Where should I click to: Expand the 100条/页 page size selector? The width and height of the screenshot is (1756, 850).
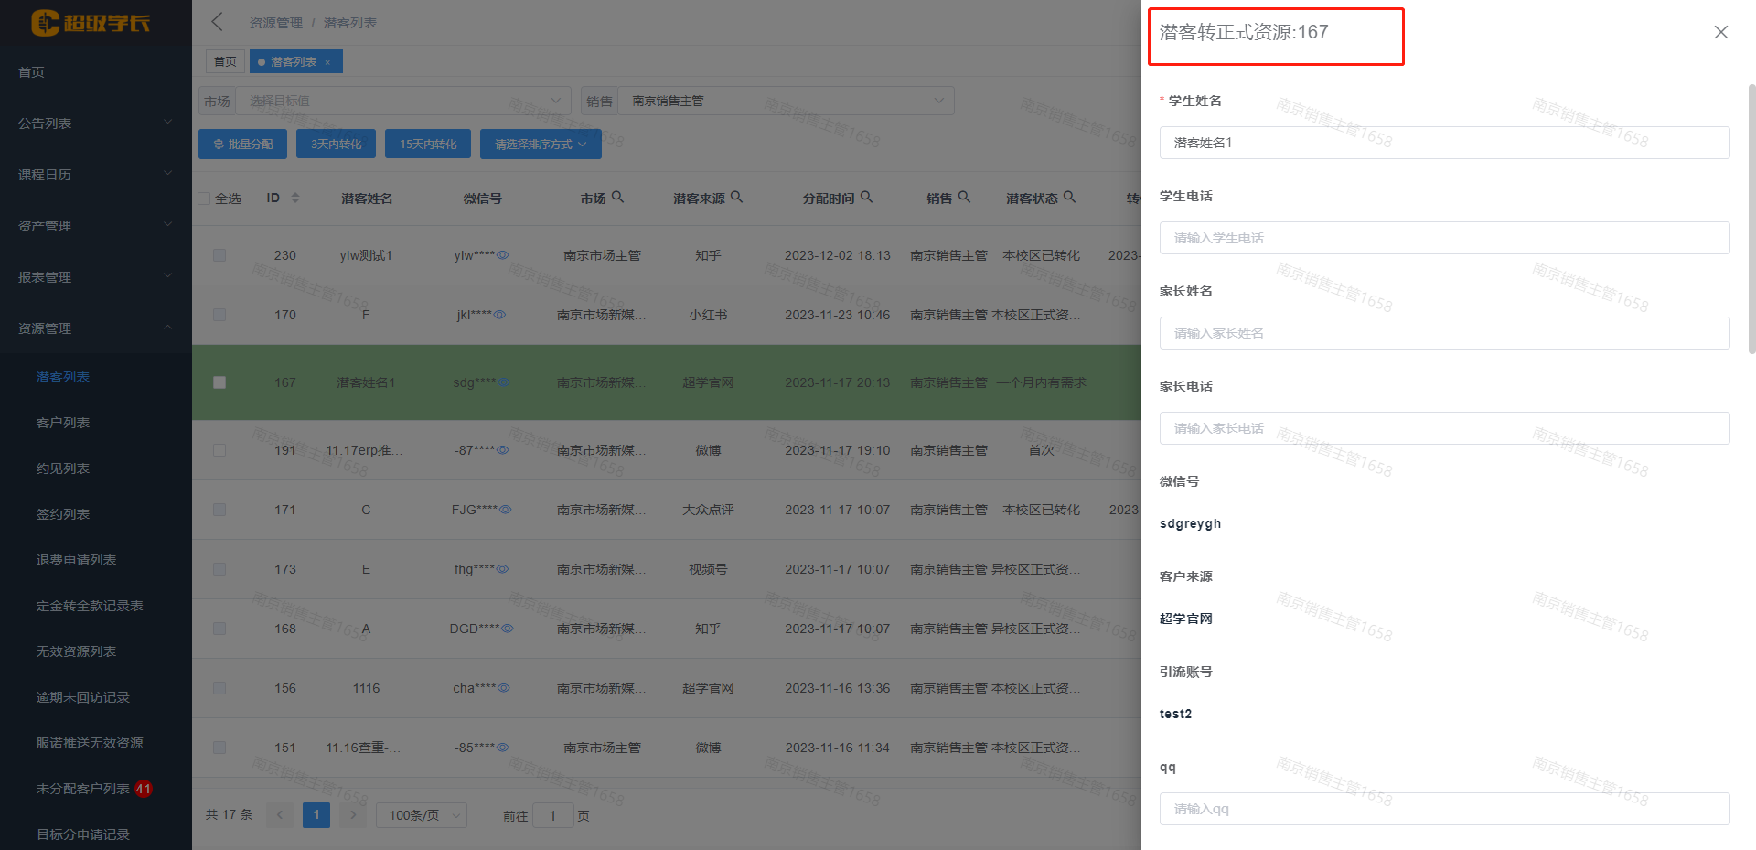(x=421, y=815)
